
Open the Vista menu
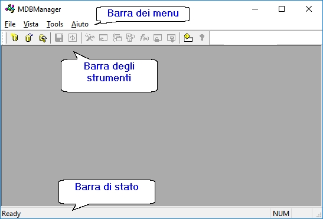[31, 24]
